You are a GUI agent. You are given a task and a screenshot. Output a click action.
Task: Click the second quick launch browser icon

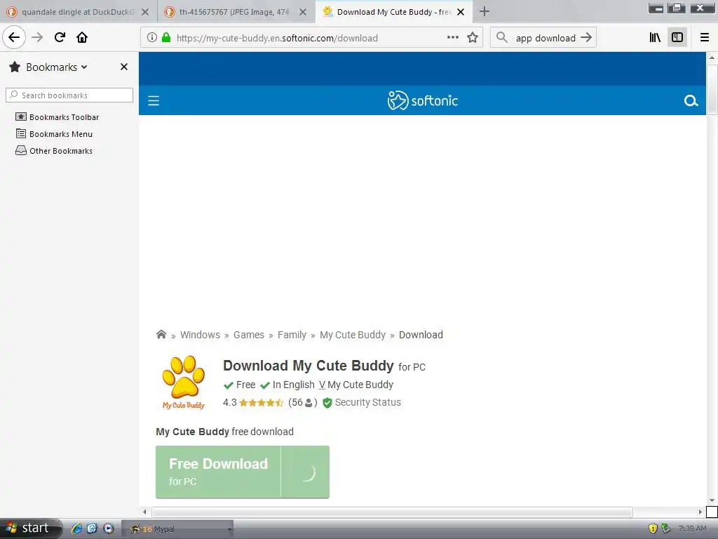92,528
